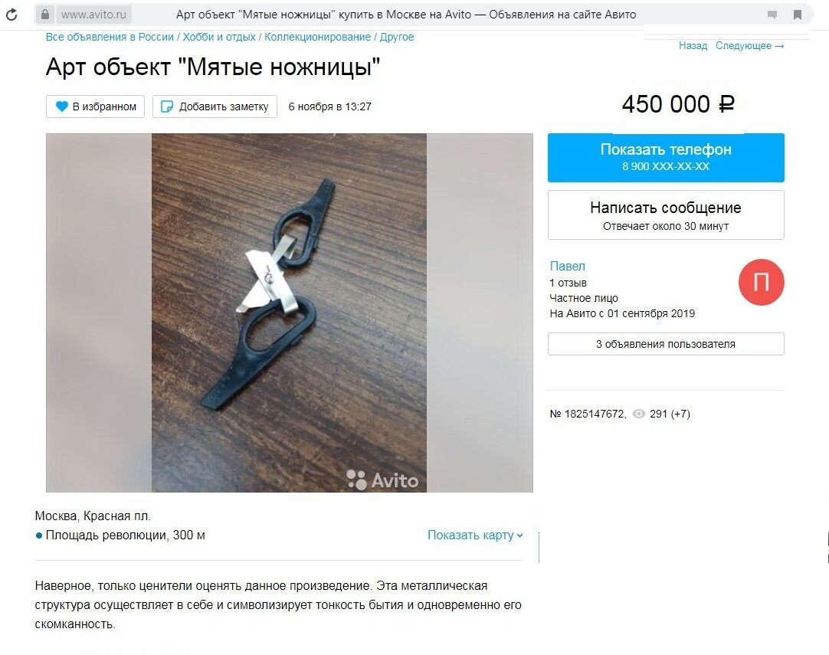Click the eye views counter icon
Screen dimensions: 829x655
pyautogui.click(x=639, y=414)
